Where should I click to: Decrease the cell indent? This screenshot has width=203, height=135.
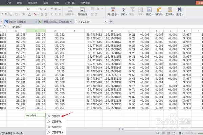42,14
